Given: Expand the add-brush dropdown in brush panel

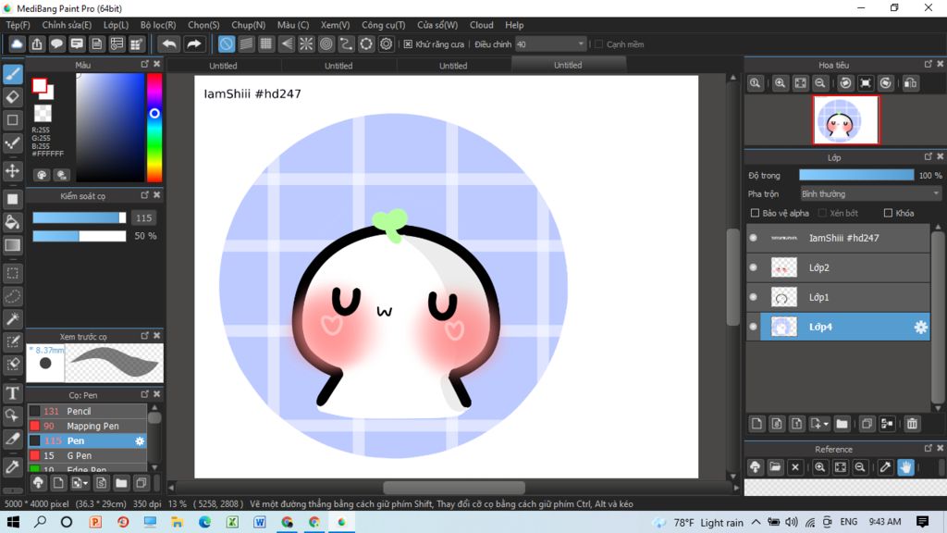Looking at the screenshot, I should pos(86,483).
